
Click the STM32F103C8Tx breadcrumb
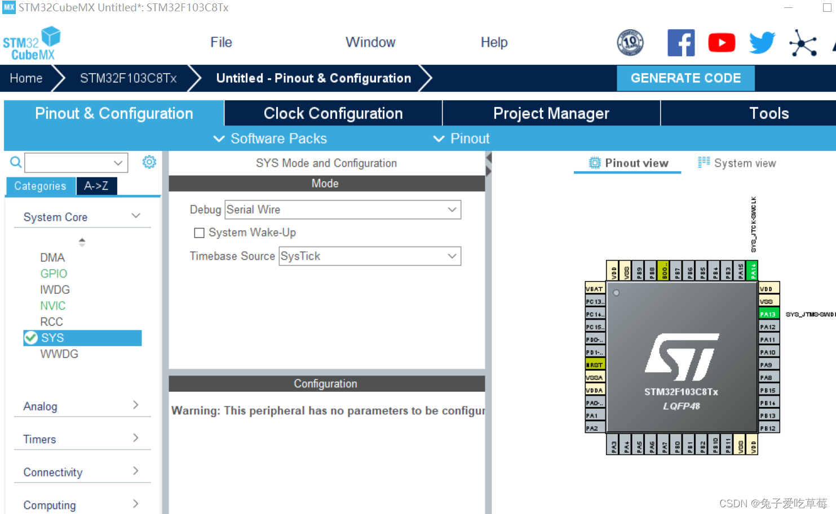(129, 78)
